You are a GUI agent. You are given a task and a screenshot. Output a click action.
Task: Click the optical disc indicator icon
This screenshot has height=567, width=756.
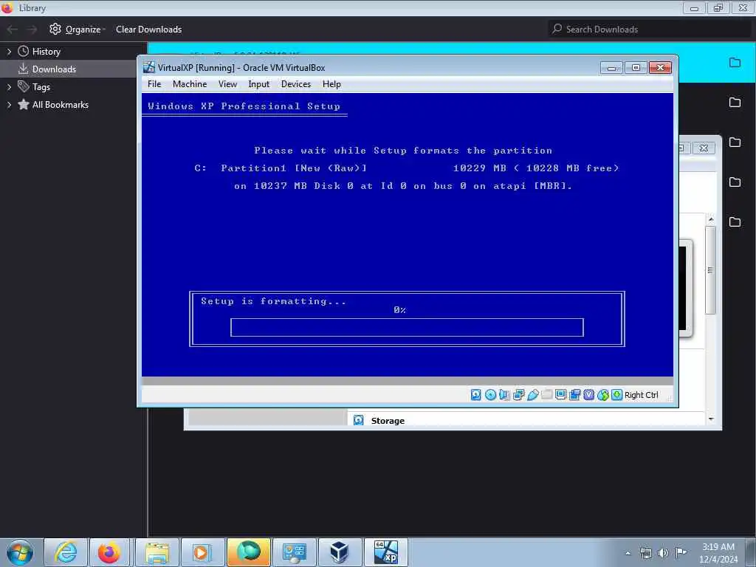coord(490,395)
